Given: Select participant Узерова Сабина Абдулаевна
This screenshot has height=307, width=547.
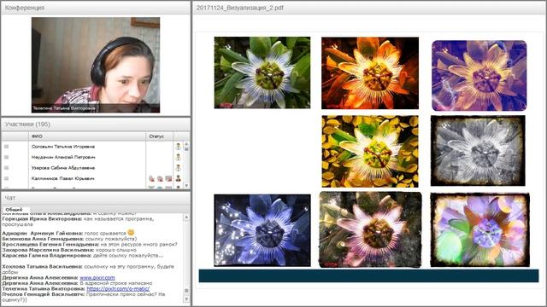Looking at the screenshot, I should pyautogui.click(x=63, y=168).
